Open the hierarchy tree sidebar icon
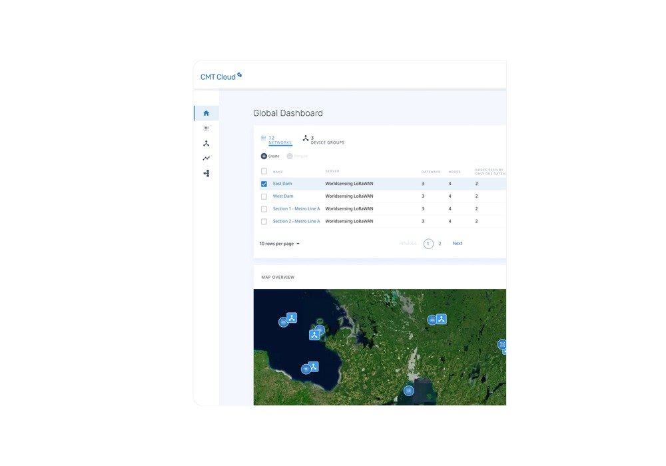Screen dimensions: 666x466 206,173
